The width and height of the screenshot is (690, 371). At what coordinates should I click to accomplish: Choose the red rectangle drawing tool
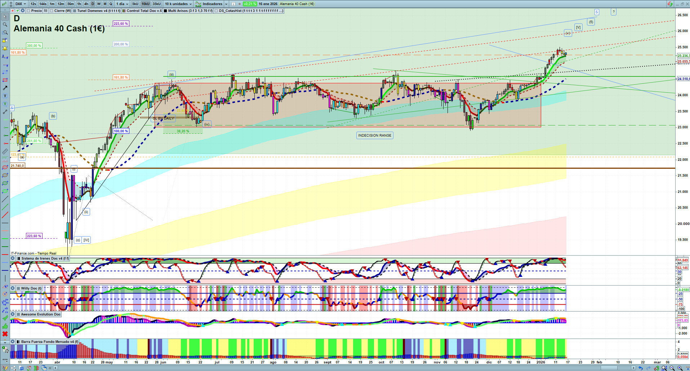pos(5,80)
